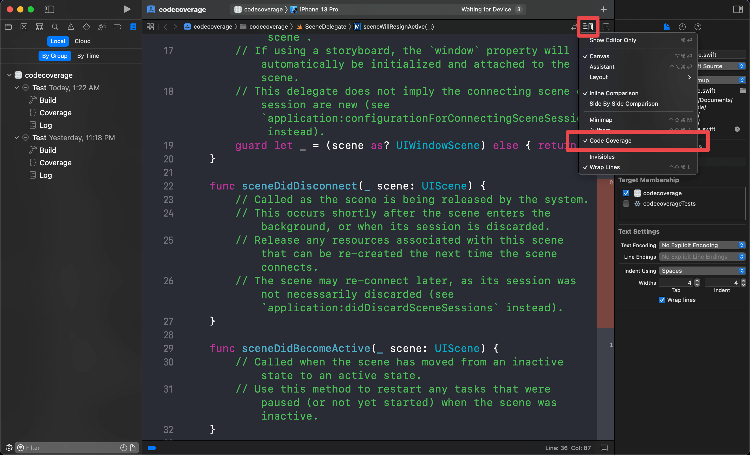Choose Side By Side Comparison option

[623, 104]
